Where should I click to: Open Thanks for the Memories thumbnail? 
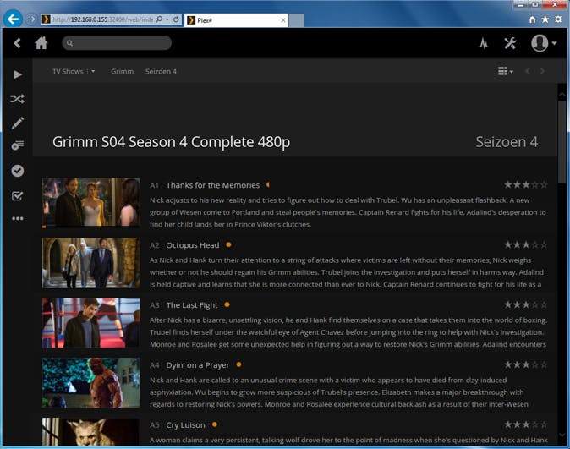[x=90, y=203]
